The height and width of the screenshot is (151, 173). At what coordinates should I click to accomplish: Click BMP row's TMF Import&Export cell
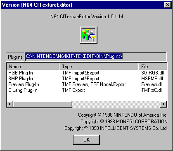coord(81,79)
